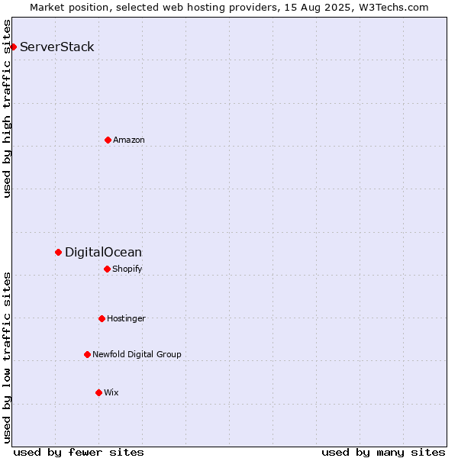458x458 pixels.
Task: Select the ServerStack label text
Action: (x=57, y=47)
